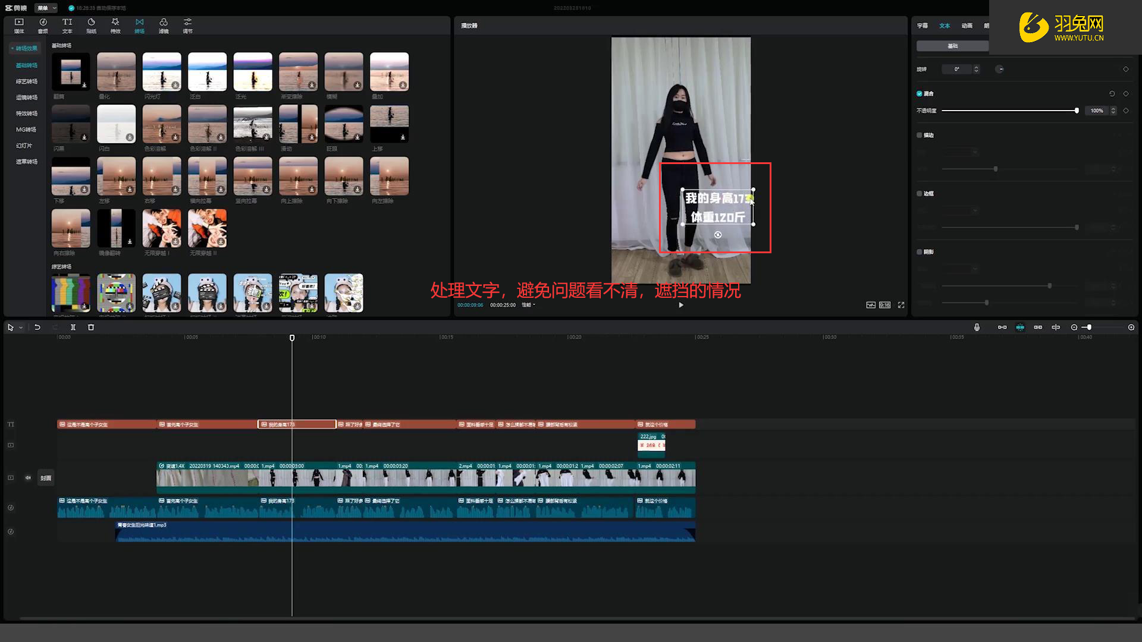
Task: Open the 滤镜 filters icon
Action: click(x=164, y=25)
